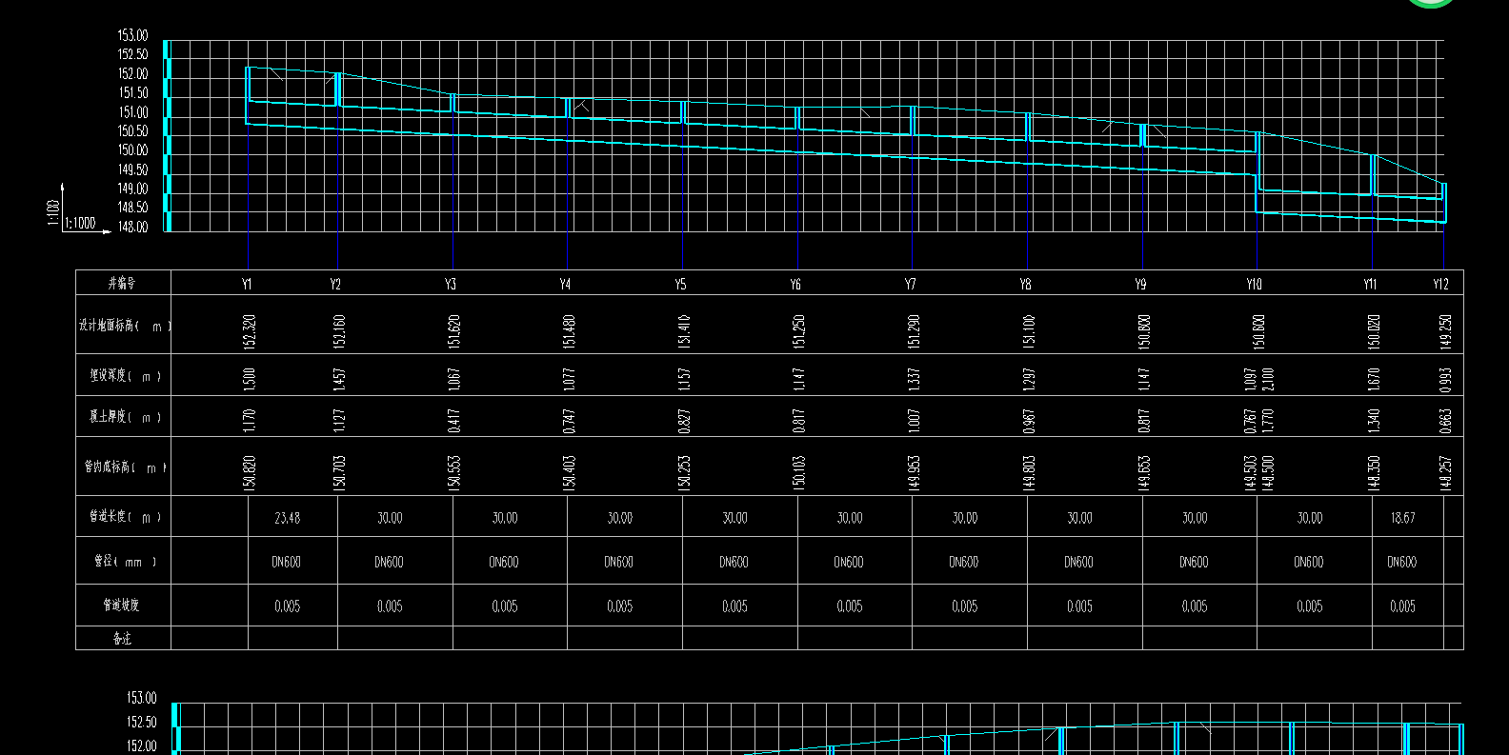Click cover thickness value 1.170
Screen dimensions: 1509x755
250,421
